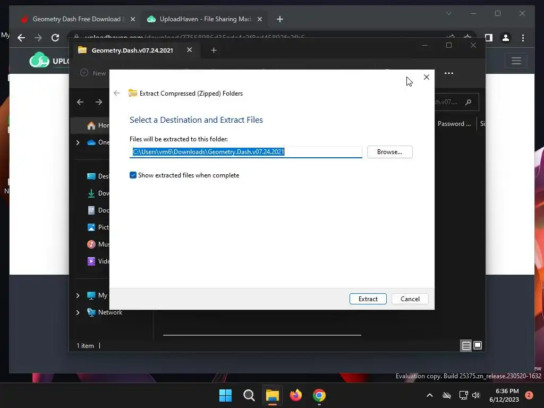544x408 pixels.
Task: Click New in File Explorer toolbar
Action: [93, 73]
